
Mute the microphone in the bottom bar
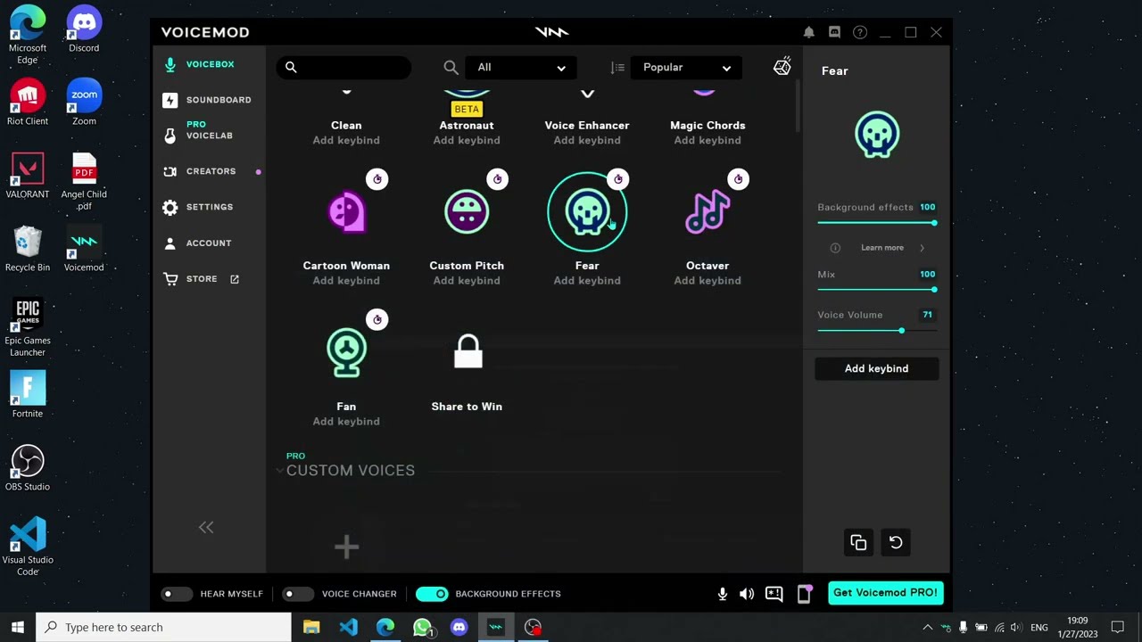[x=722, y=594]
